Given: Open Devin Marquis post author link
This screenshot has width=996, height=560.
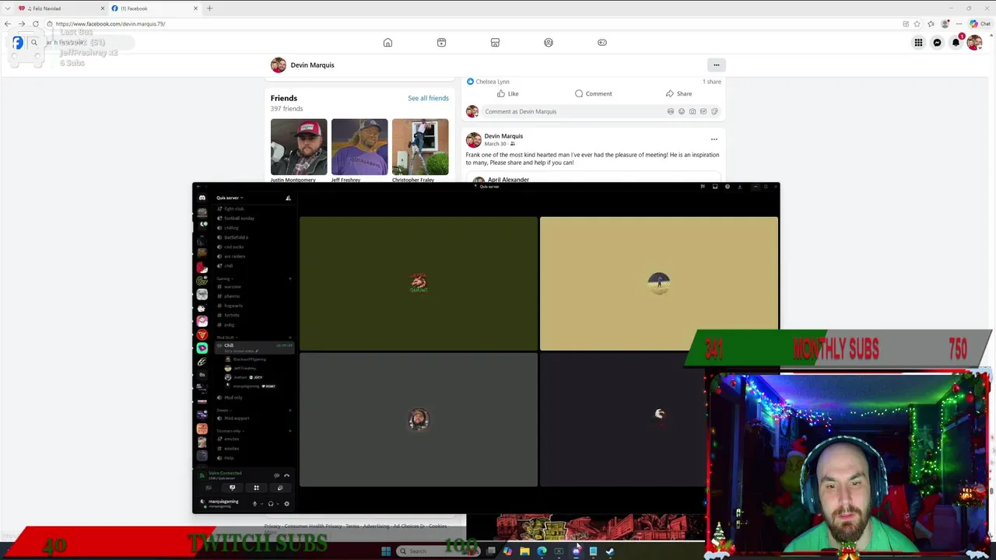Looking at the screenshot, I should pyautogui.click(x=503, y=136).
